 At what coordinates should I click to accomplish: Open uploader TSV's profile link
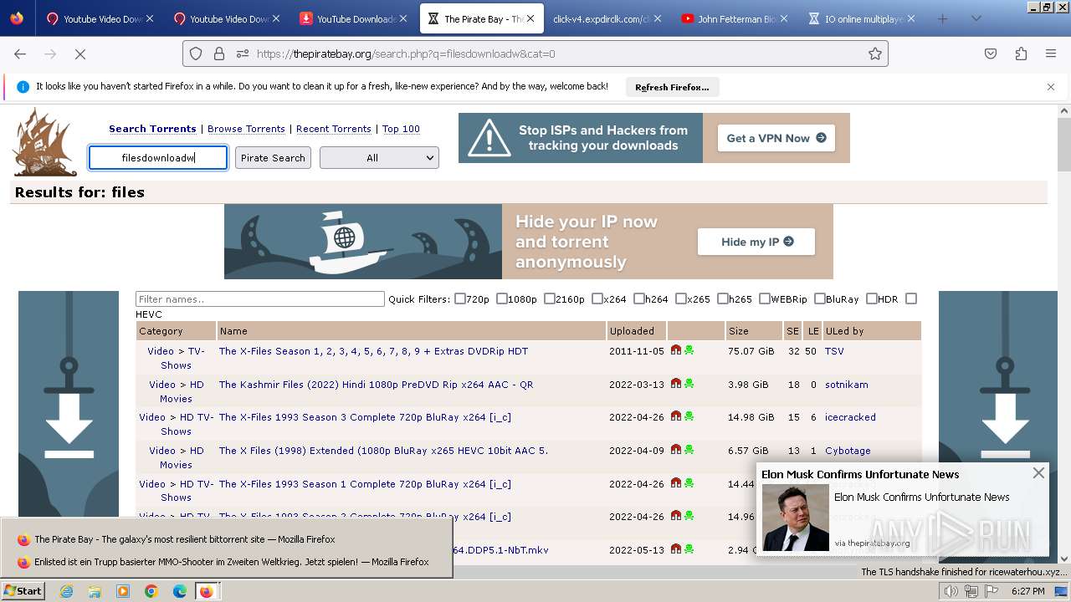(834, 351)
